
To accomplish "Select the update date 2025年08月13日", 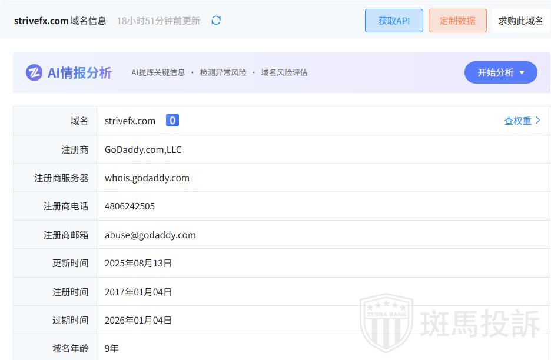I will tap(138, 263).
